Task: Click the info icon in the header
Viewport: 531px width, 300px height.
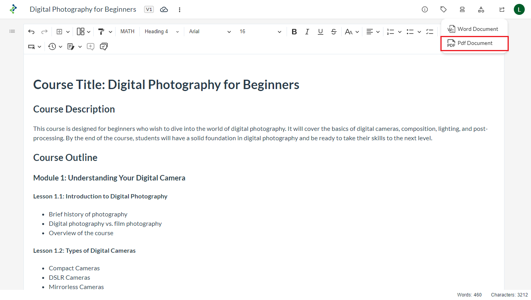Action: [x=425, y=9]
